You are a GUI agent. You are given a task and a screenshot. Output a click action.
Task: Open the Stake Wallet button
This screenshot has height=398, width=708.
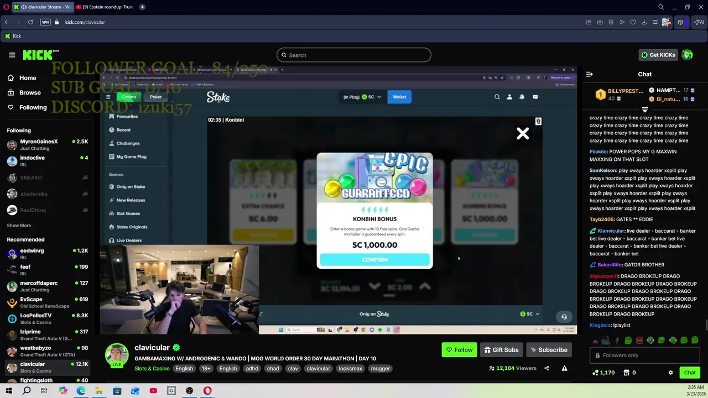tap(399, 97)
